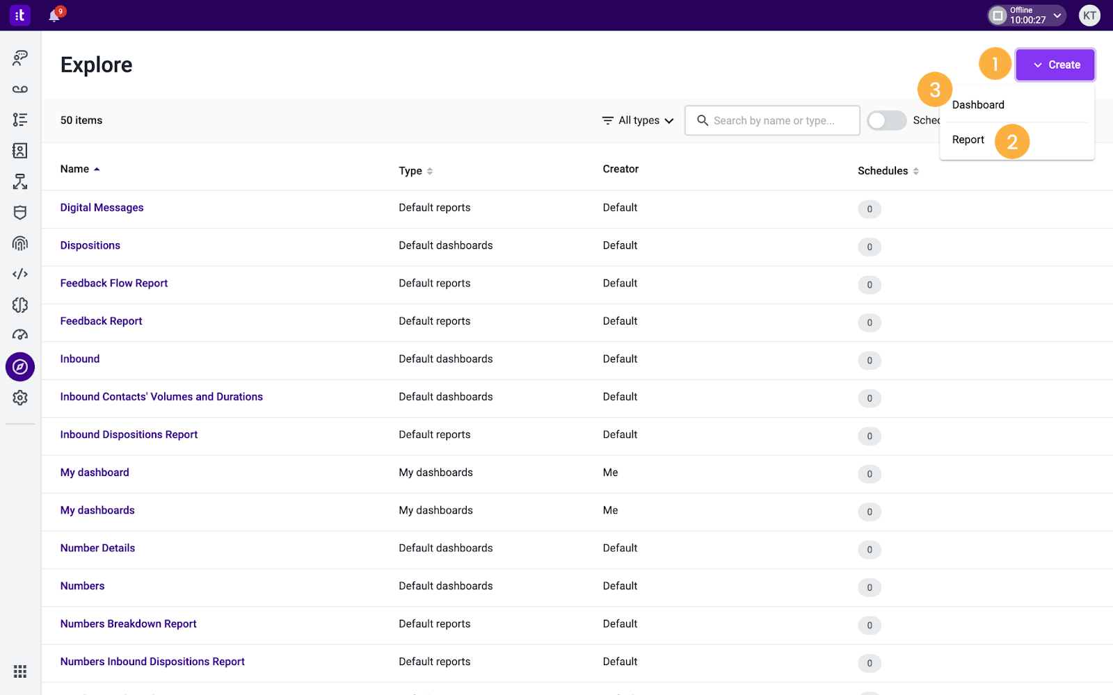Choose Report from the Create menu
The image size is (1113, 695).
click(x=968, y=139)
